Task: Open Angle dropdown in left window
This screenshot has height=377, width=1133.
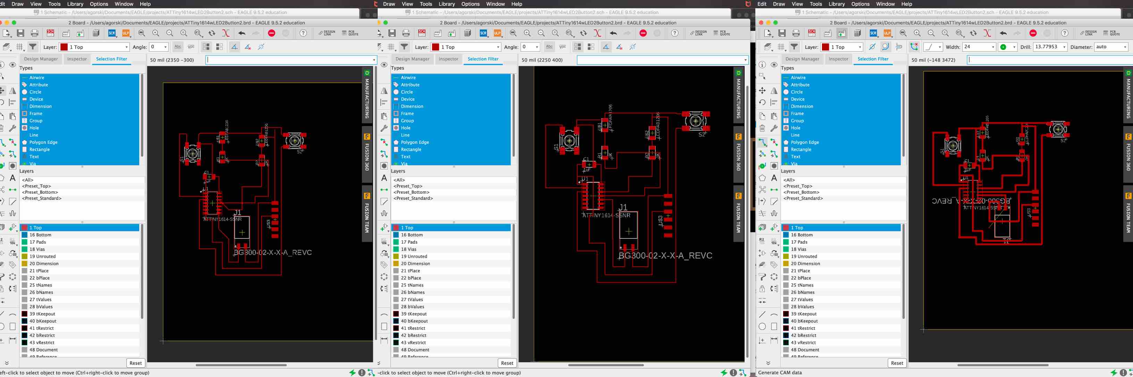Action: [159, 47]
